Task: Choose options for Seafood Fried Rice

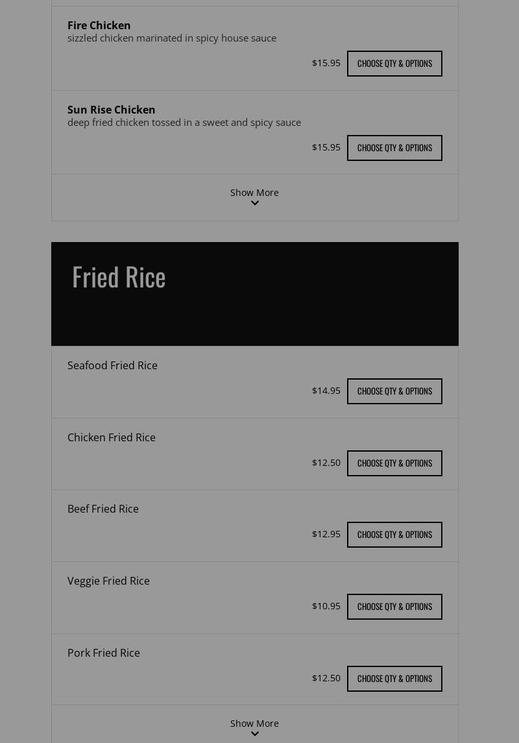Action: 394,391
